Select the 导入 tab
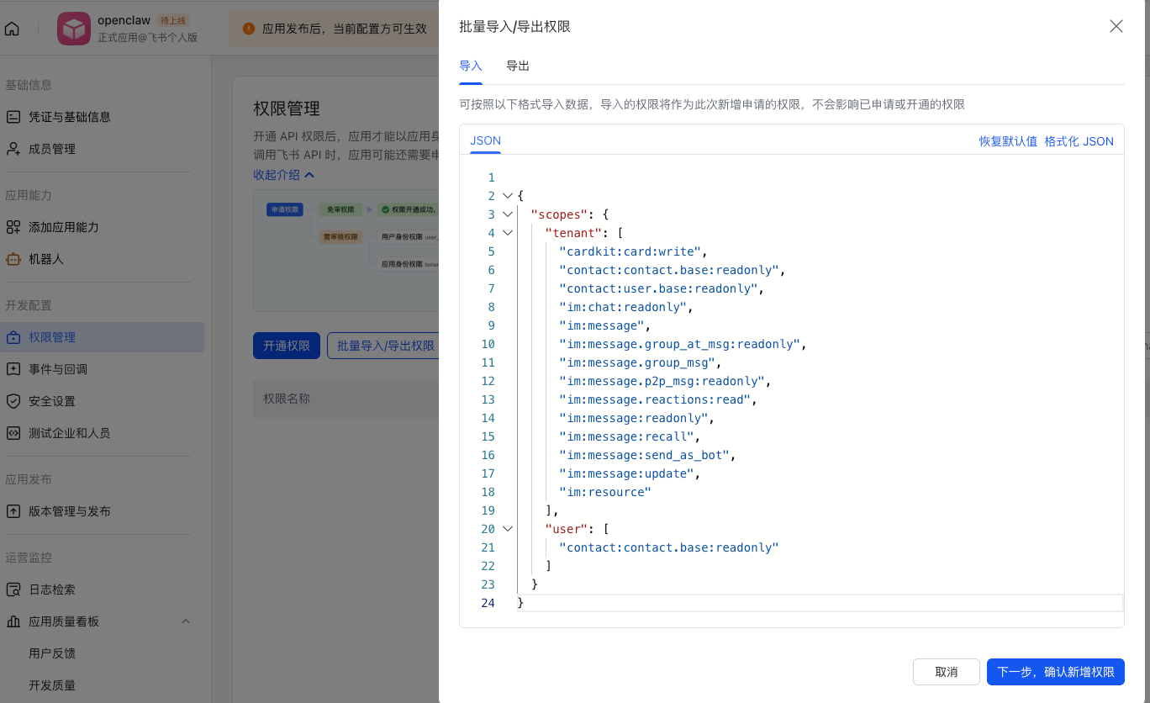The image size is (1150, 703). pyautogui.click(x=471, y=66)
